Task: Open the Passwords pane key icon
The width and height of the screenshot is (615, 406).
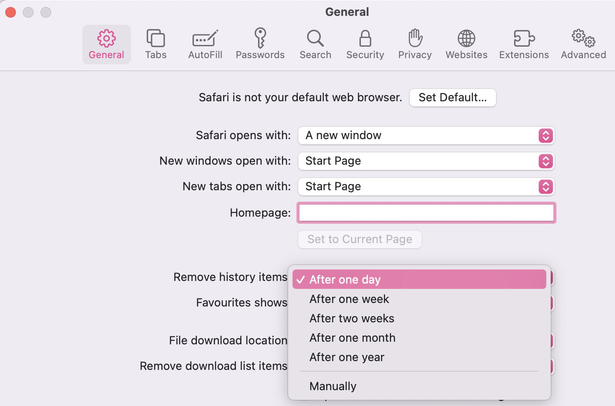Action: 260,38
